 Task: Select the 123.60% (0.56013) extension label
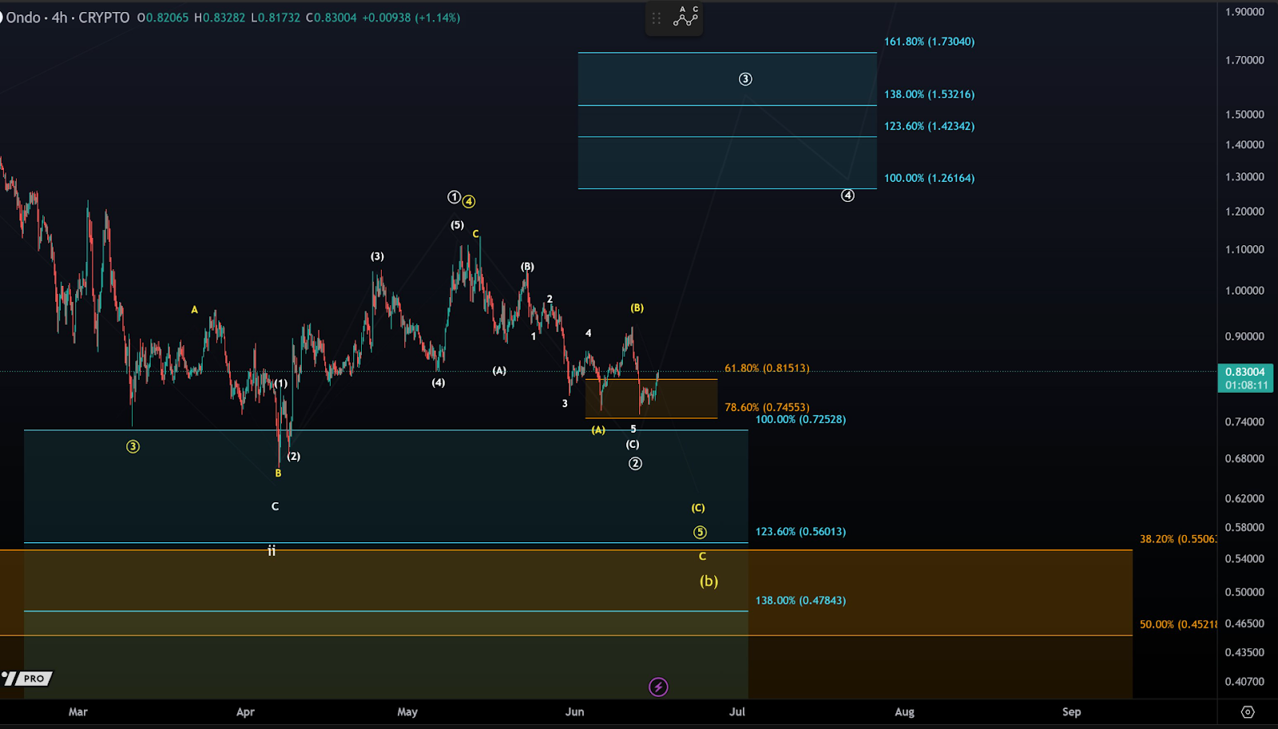[800, 531]
